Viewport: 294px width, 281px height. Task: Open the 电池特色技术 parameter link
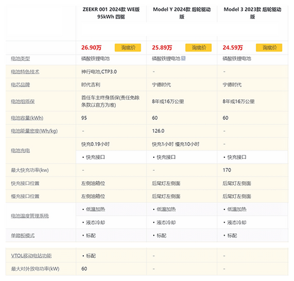pyautogui.click(x=25, y=72)
